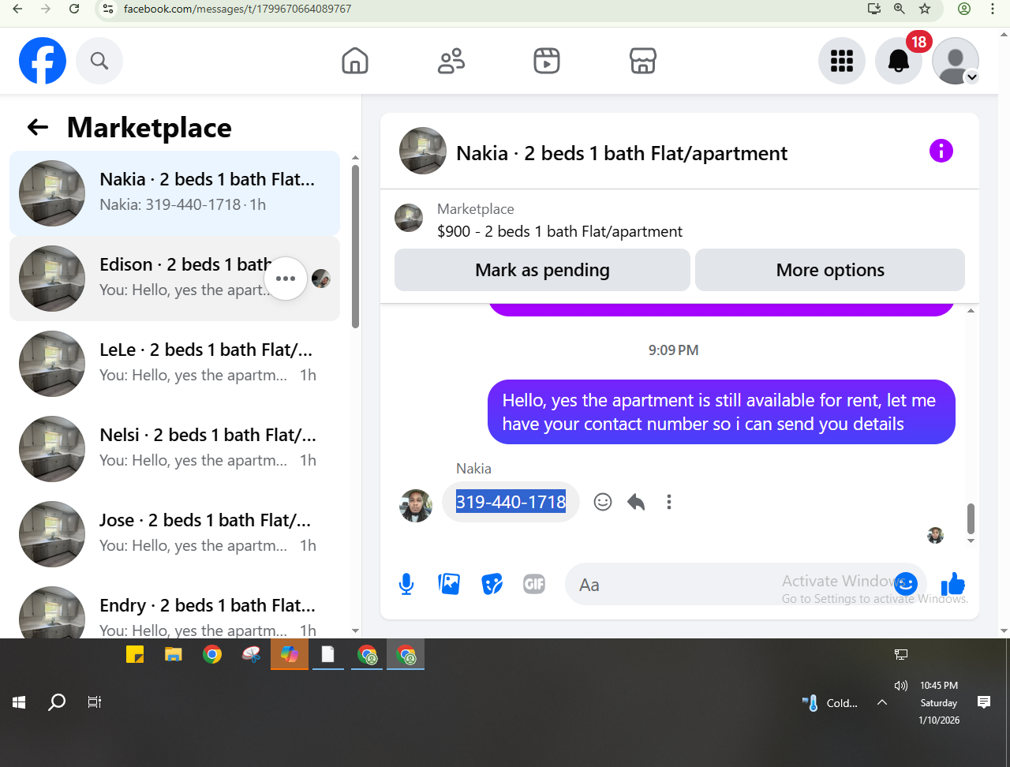Click the Mark as pending button

[542, 270]
